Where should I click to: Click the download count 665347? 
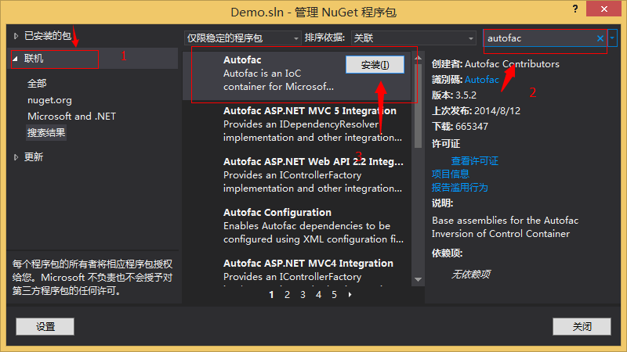pos(472,127)
